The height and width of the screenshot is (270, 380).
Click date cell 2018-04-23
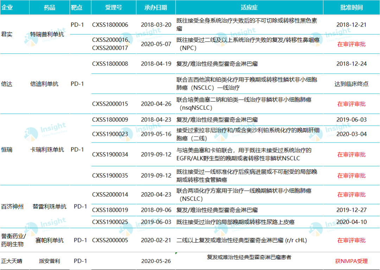(x=156, y=120)
